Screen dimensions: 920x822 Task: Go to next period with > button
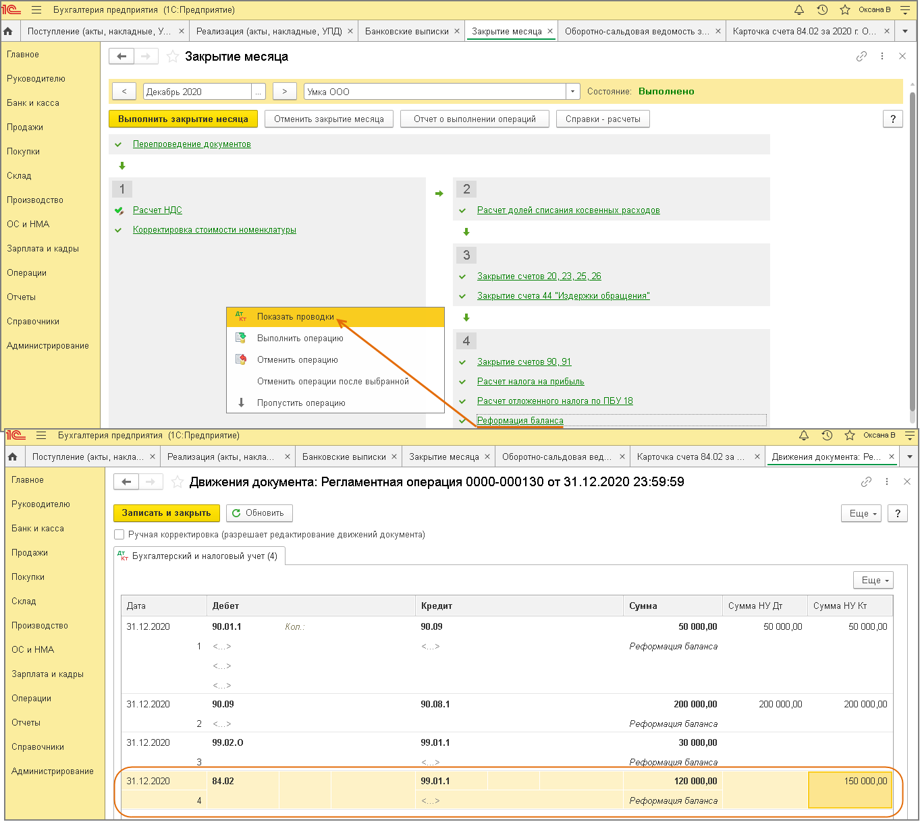coord(285,92)
